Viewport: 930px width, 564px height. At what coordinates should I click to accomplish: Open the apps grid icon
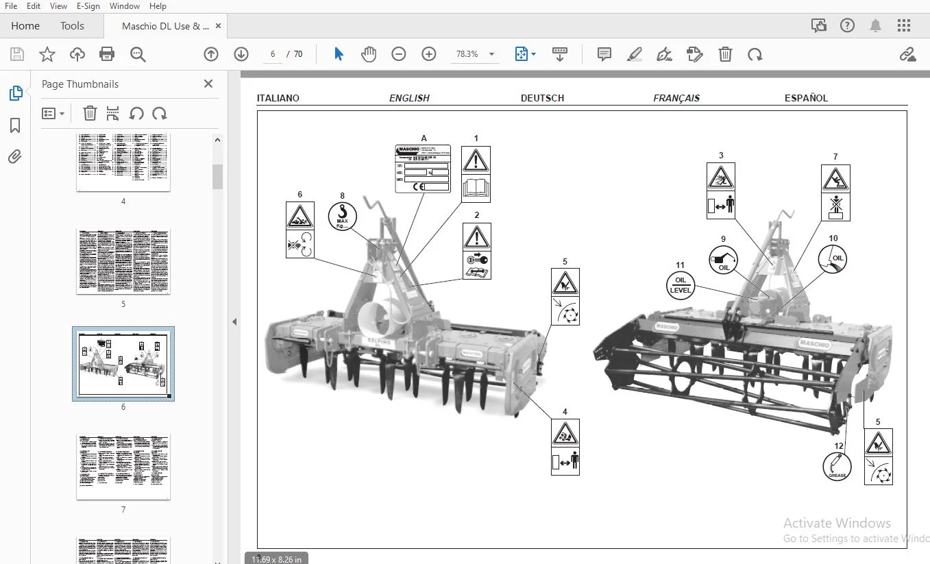click(x=904, y=26)
